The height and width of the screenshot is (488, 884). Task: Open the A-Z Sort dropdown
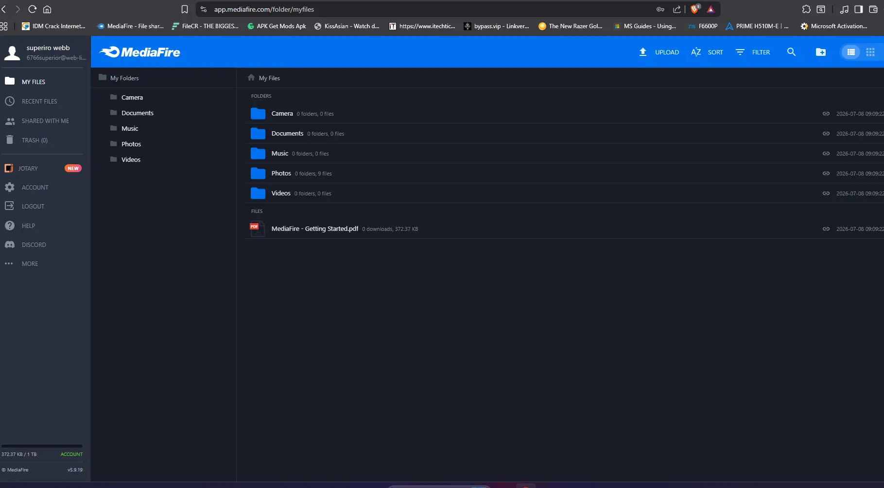(707, 52)
